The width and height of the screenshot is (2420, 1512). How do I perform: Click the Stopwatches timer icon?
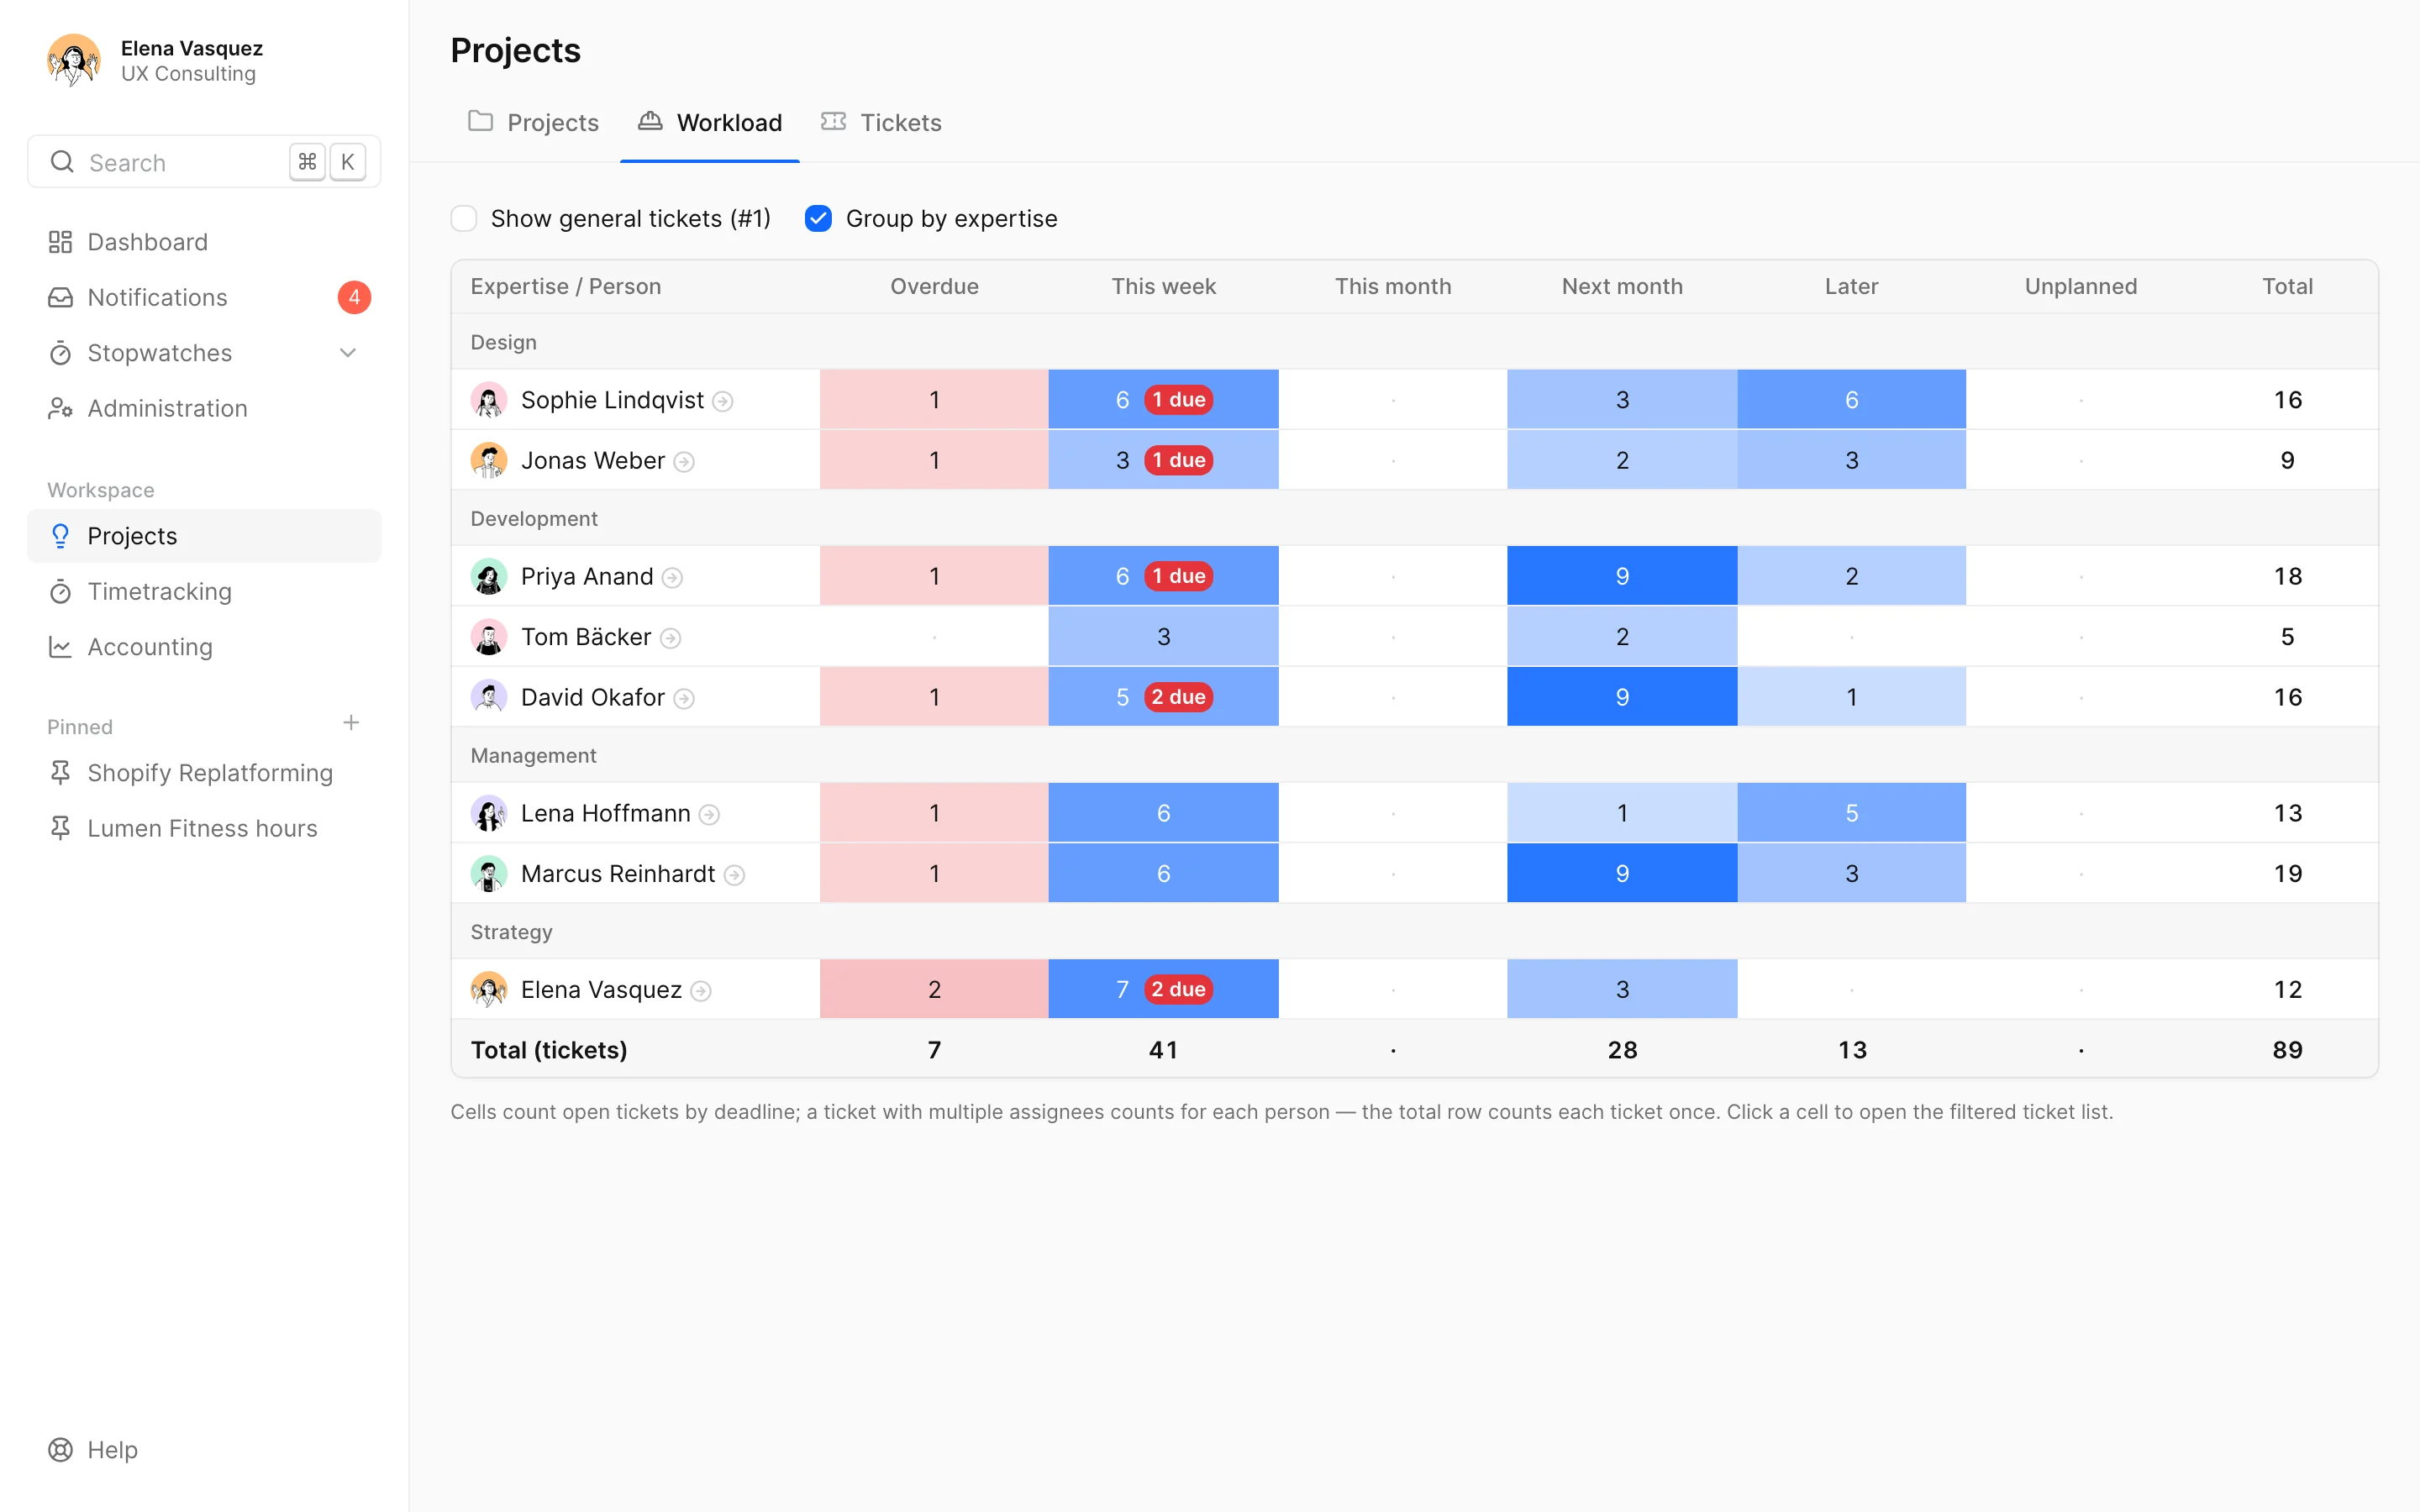pos(60,353)
